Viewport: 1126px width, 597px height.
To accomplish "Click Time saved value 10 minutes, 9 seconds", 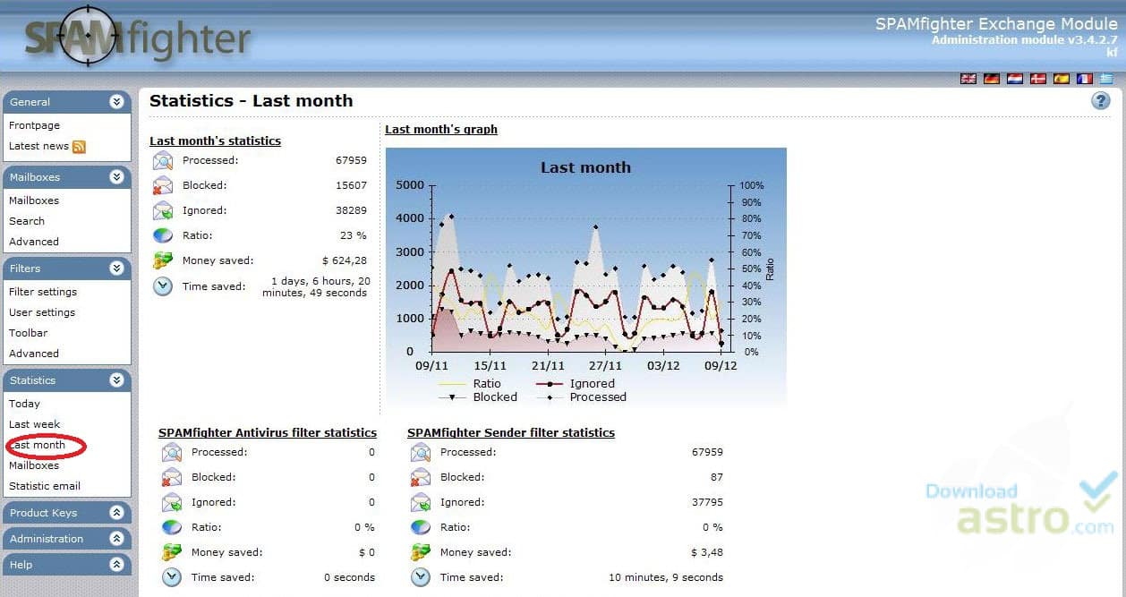I will pos(666,577).
